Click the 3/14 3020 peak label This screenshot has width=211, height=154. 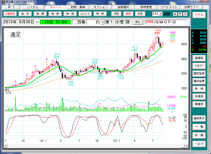57,56
